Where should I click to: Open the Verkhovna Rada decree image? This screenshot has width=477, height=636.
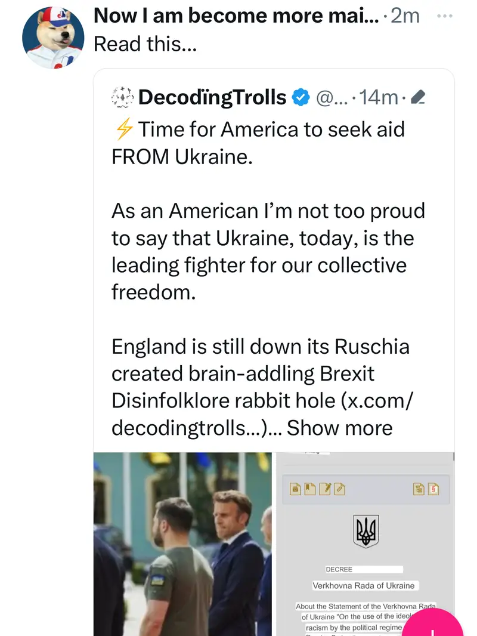tap(365, 543)
